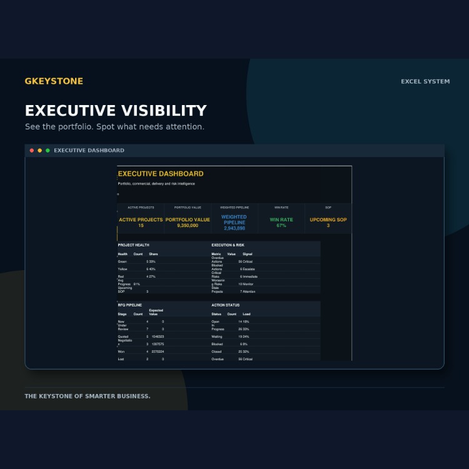Click the Yellow row in Project Health

click(x=164, y=269)
